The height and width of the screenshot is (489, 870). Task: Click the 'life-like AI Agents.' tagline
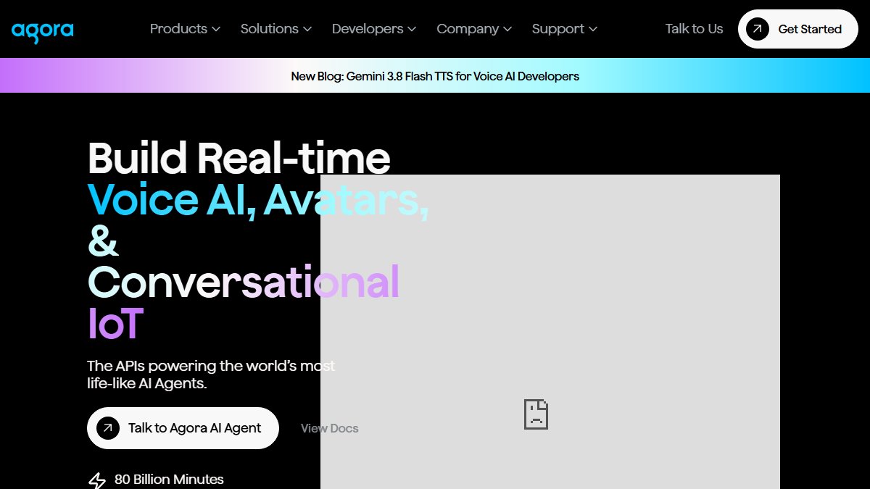pos(147,383)
